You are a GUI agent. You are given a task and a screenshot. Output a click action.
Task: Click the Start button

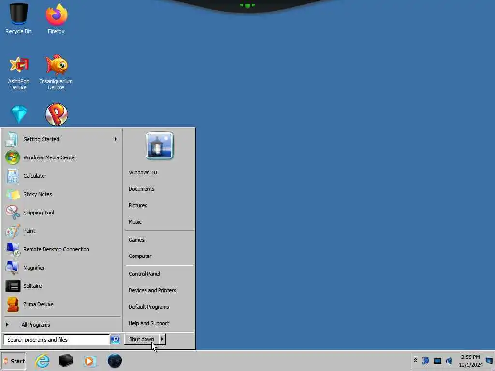(14, 361)
